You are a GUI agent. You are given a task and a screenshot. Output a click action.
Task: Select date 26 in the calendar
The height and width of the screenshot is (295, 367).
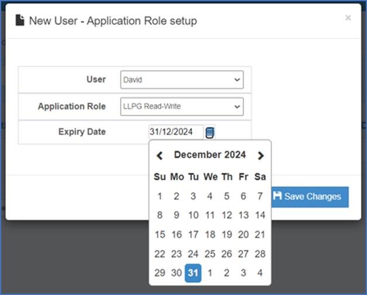tap(227, 254)
